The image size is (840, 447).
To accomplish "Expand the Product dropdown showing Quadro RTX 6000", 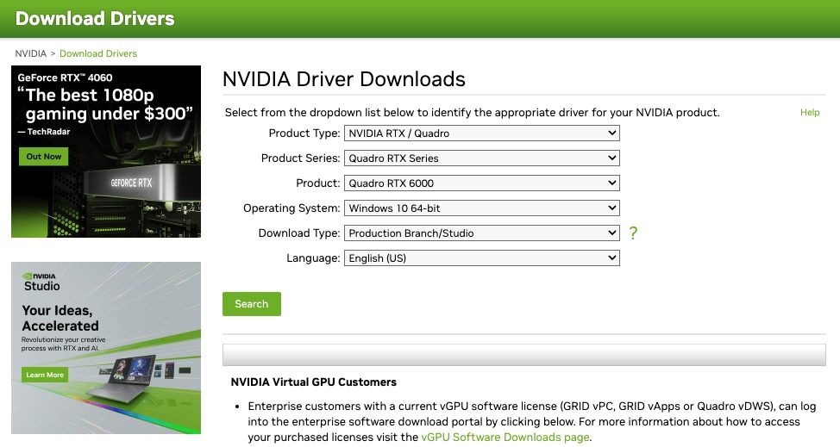I will 481,183.
